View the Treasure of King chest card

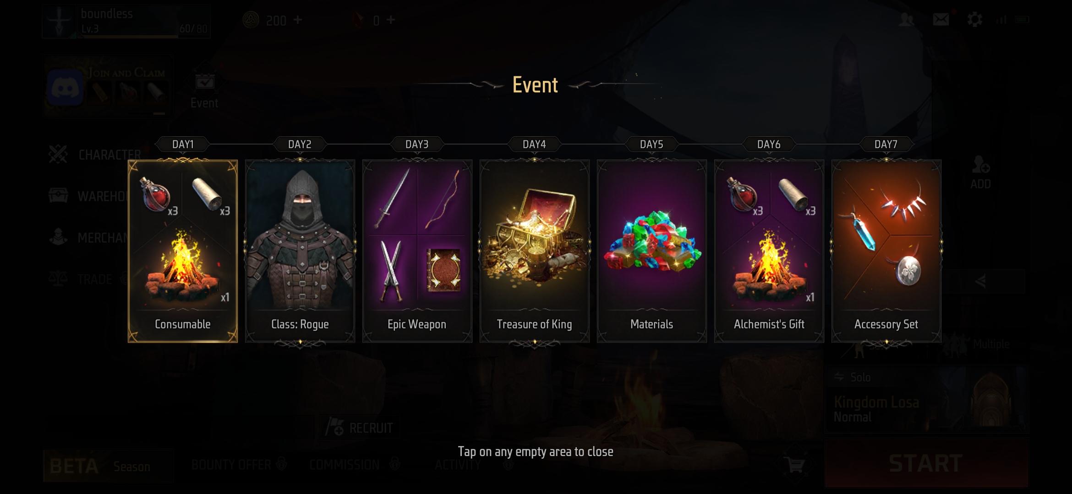click(534, 251)
